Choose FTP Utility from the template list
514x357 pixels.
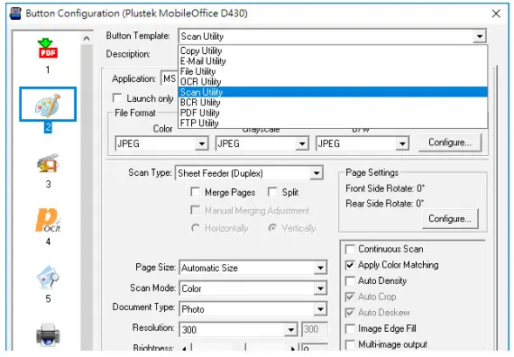click(333, 124)
